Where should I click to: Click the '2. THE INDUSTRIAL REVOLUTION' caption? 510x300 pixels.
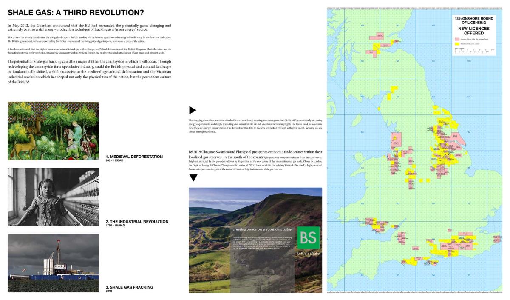(x=137, y=222)
